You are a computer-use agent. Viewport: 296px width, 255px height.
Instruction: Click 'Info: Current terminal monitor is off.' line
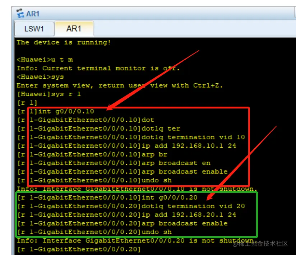pyautogui.click(x=98, y=68)
